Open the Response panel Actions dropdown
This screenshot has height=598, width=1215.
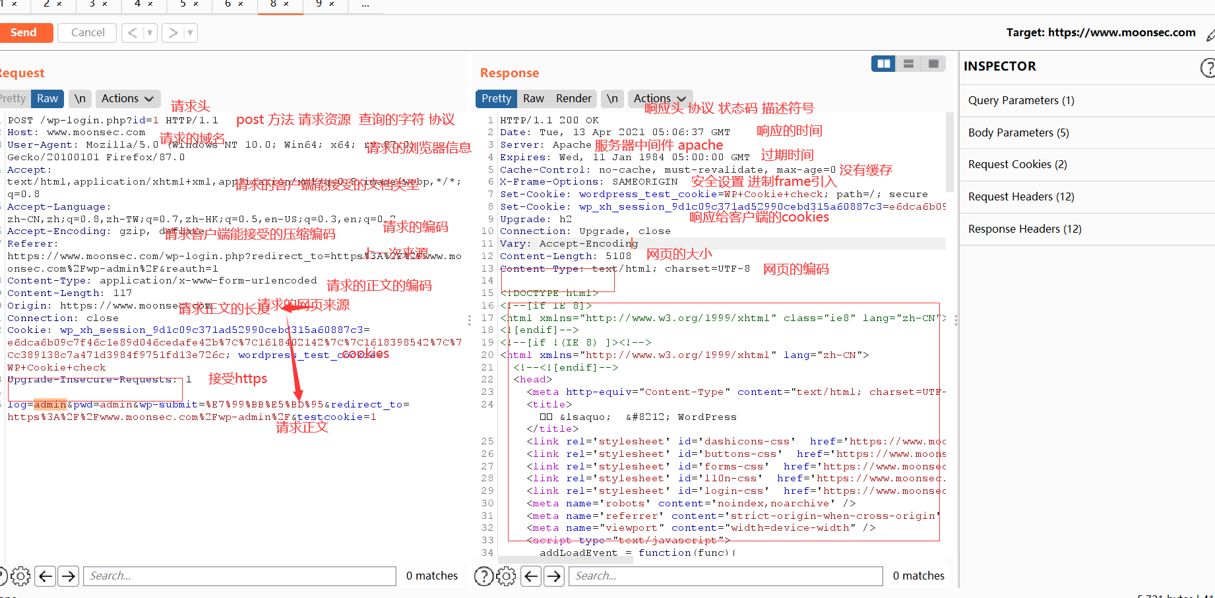tap(660, 98)
